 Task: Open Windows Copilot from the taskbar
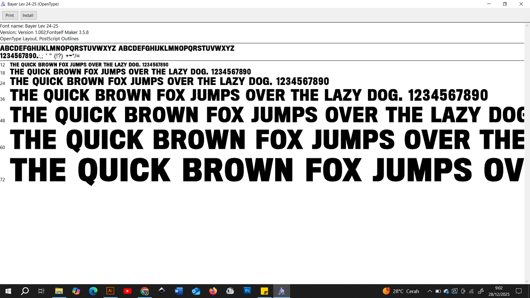pyautogui.click(x=76, y=291)
